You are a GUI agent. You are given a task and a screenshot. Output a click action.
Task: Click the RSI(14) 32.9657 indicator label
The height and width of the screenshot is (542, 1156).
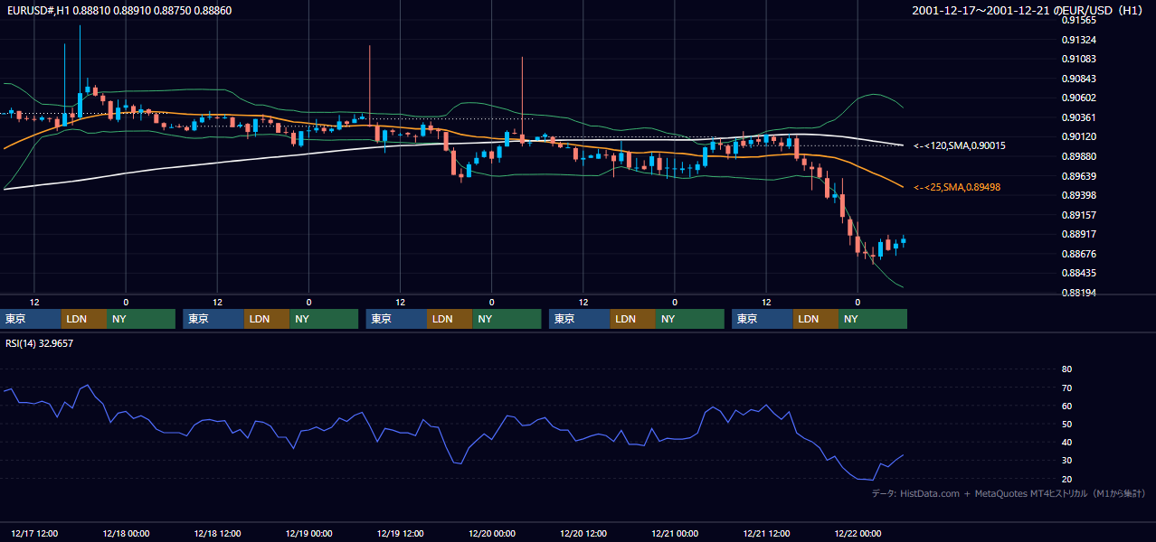click(x=40, y=343)
